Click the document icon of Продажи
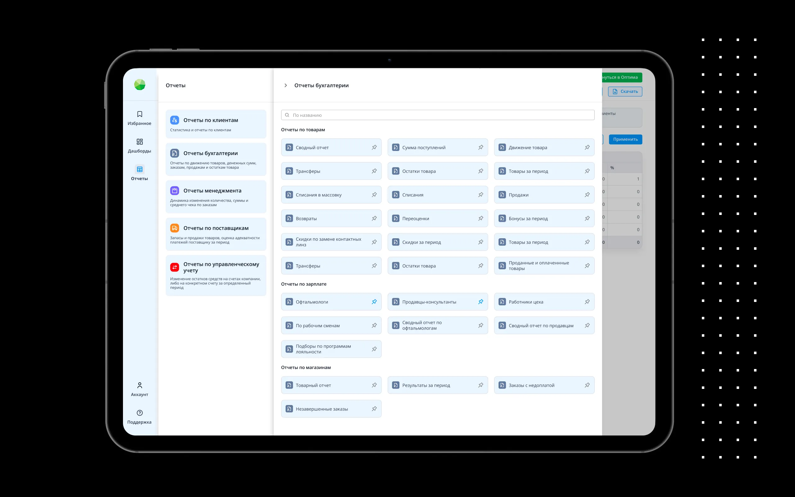 tap(502, 194)
